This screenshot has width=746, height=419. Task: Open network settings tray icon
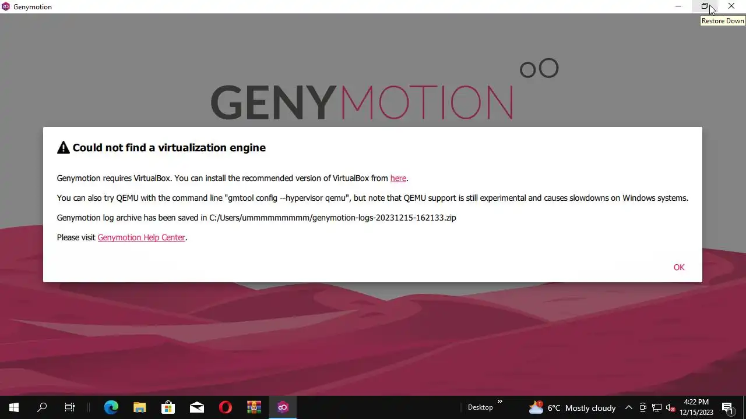click(657, 407)
